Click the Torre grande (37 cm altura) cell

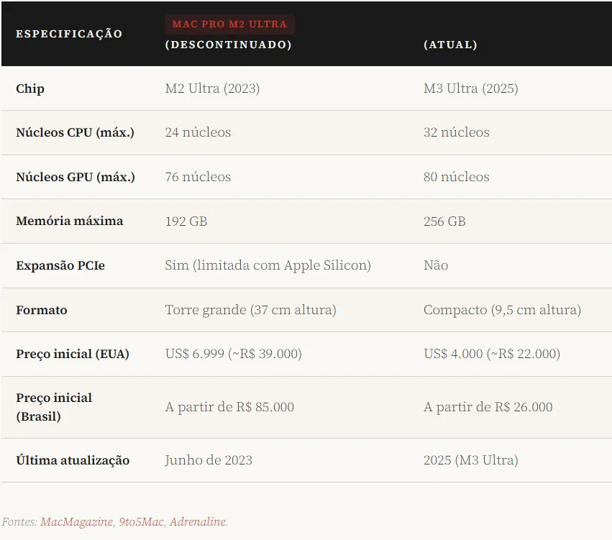(250, 310)
